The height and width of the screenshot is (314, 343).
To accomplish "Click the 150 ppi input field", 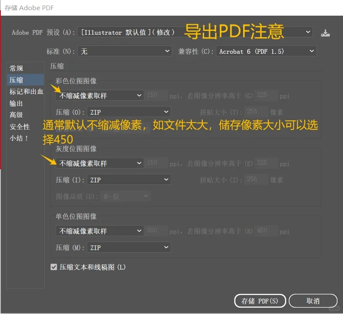I will (157, 95).
